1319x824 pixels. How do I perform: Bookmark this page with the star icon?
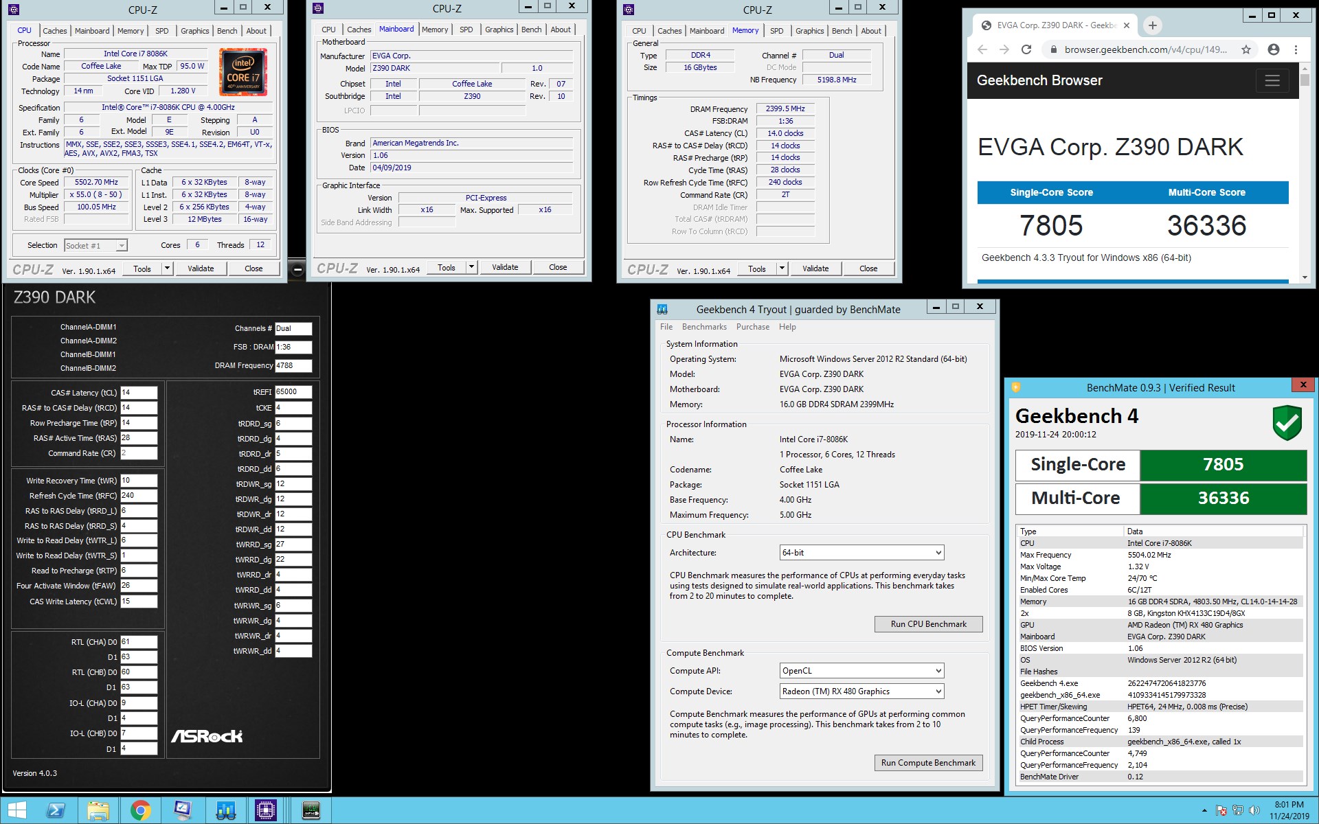click(x=1246, y=49)
